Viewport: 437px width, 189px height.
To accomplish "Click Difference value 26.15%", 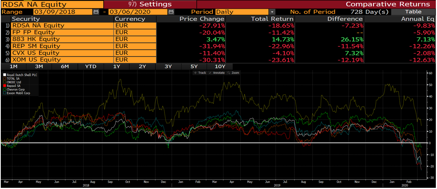I will pos(352,39).
